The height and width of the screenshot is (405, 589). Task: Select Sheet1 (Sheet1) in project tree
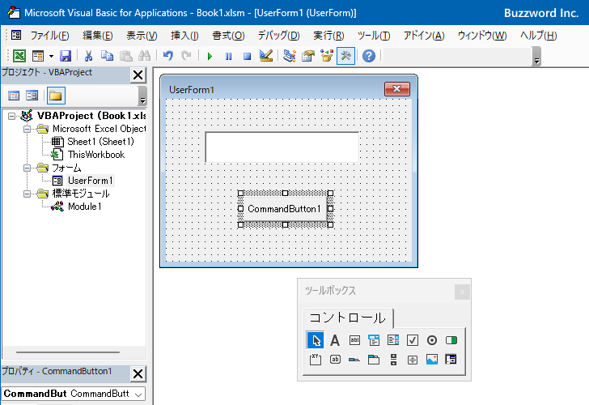coord(100,142)
